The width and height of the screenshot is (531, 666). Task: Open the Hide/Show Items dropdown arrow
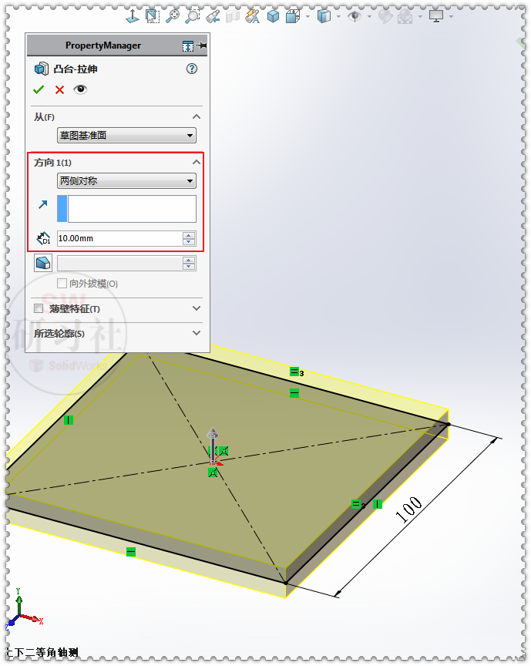369,16
